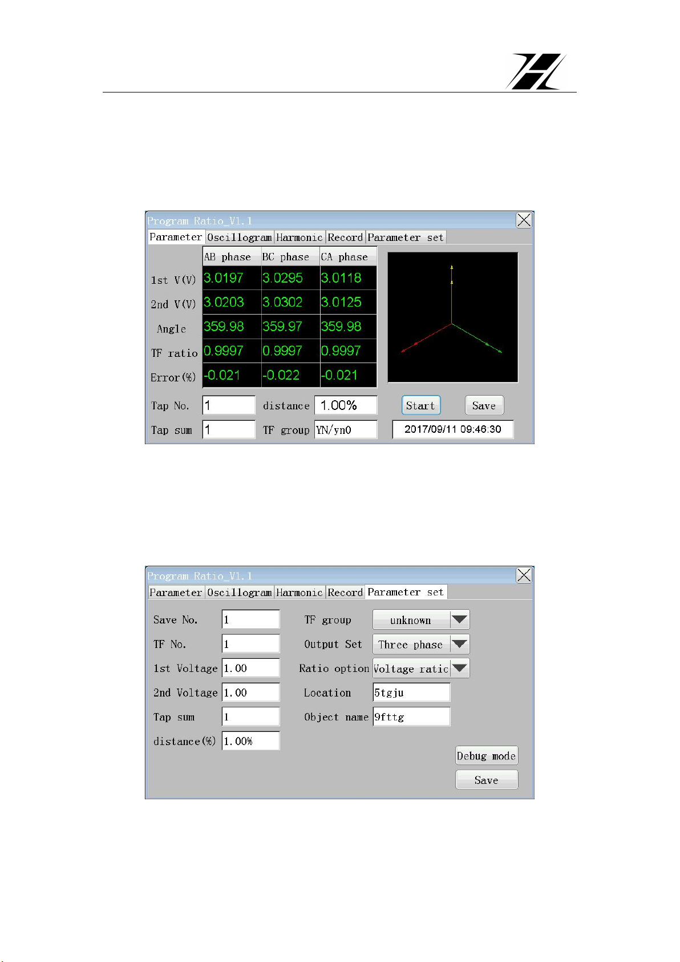
Task: Open Record tab in lower window
Action: tap(345, 593)
